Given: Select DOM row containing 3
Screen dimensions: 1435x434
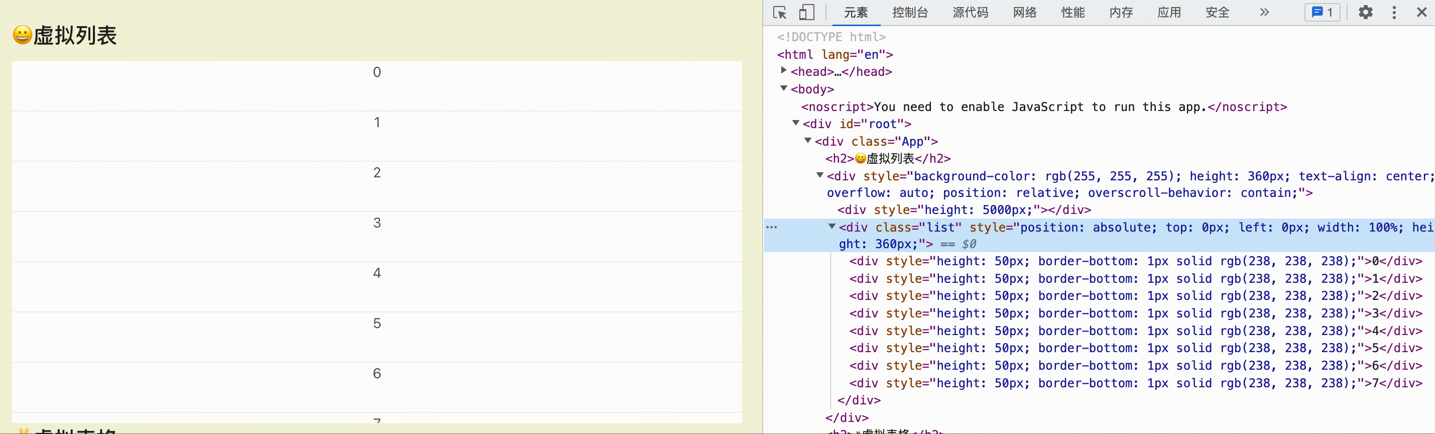Looking at the screenshot, I should [1135, 313].
